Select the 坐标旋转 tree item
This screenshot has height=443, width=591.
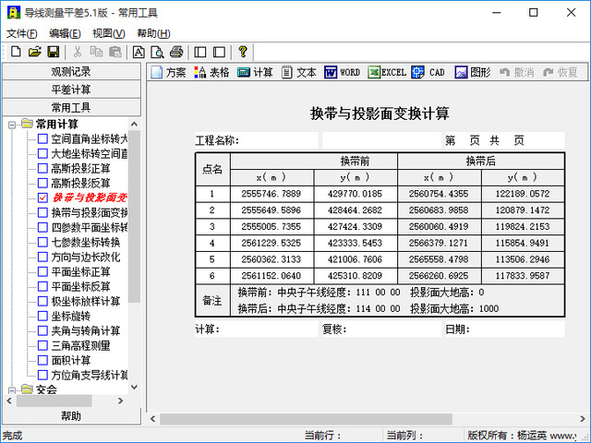(71, 316)
